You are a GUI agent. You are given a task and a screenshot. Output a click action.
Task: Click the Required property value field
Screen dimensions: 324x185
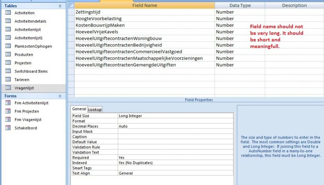tap(175, 157)
